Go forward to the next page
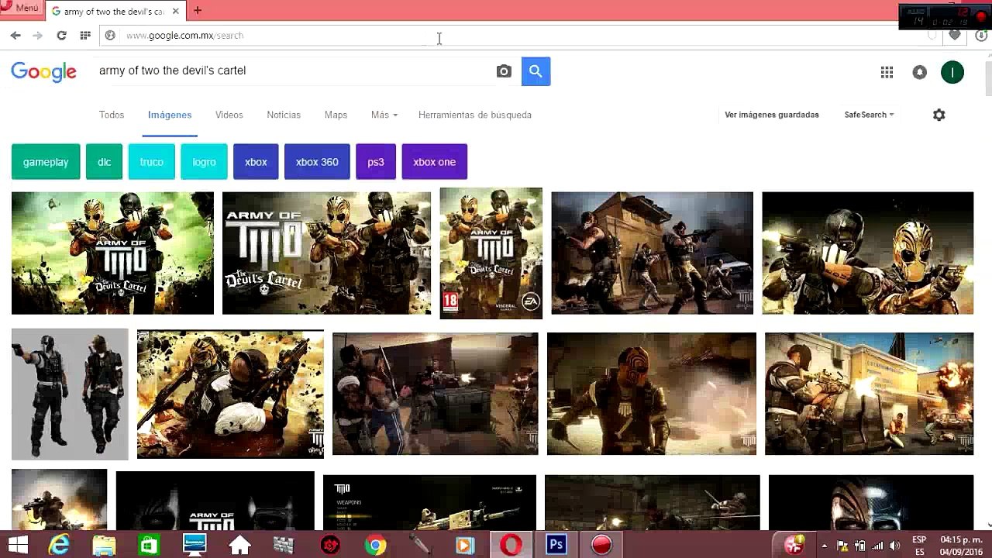Viewport: 992px width, 558px height. pos(37,36)
